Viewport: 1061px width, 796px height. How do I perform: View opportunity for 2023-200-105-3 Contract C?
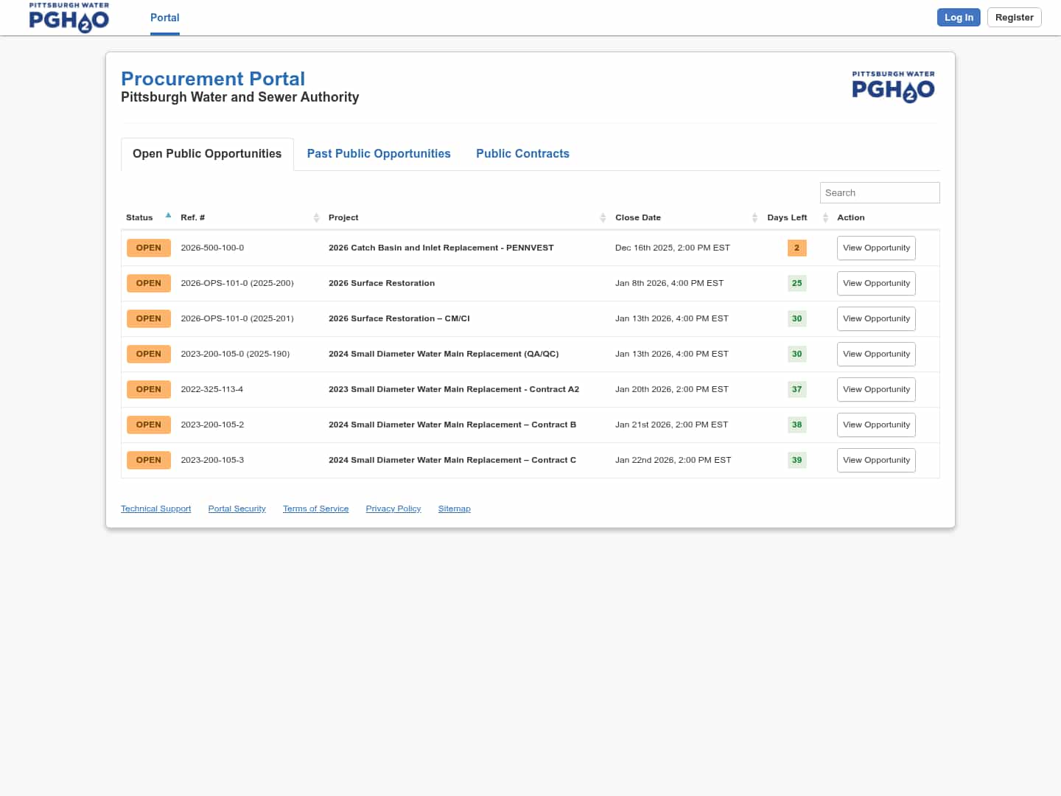click(x=876, y=460)
